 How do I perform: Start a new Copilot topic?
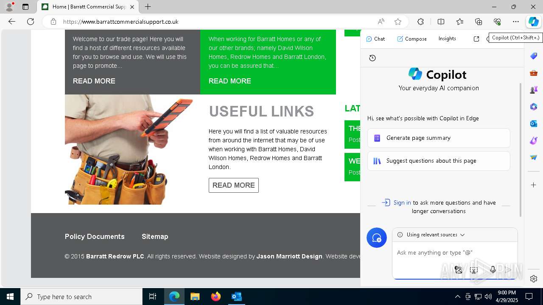377,238
